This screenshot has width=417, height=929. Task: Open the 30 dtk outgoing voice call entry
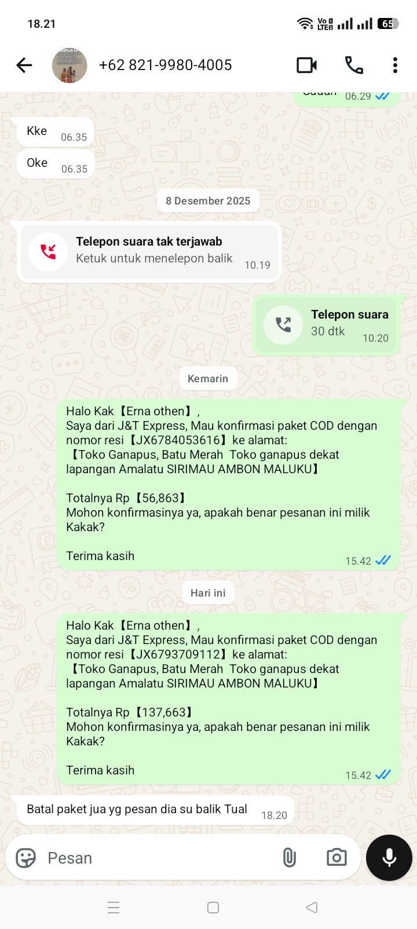(x=327, y=325)
